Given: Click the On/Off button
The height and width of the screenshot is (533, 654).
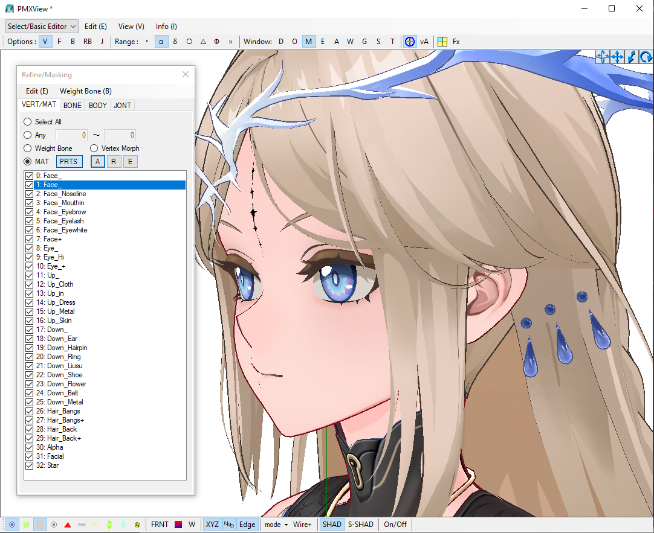Looking at the screenshot, I should point(395,525).
